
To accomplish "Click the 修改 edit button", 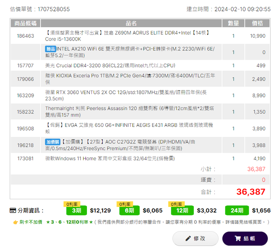I will (195, 238).
